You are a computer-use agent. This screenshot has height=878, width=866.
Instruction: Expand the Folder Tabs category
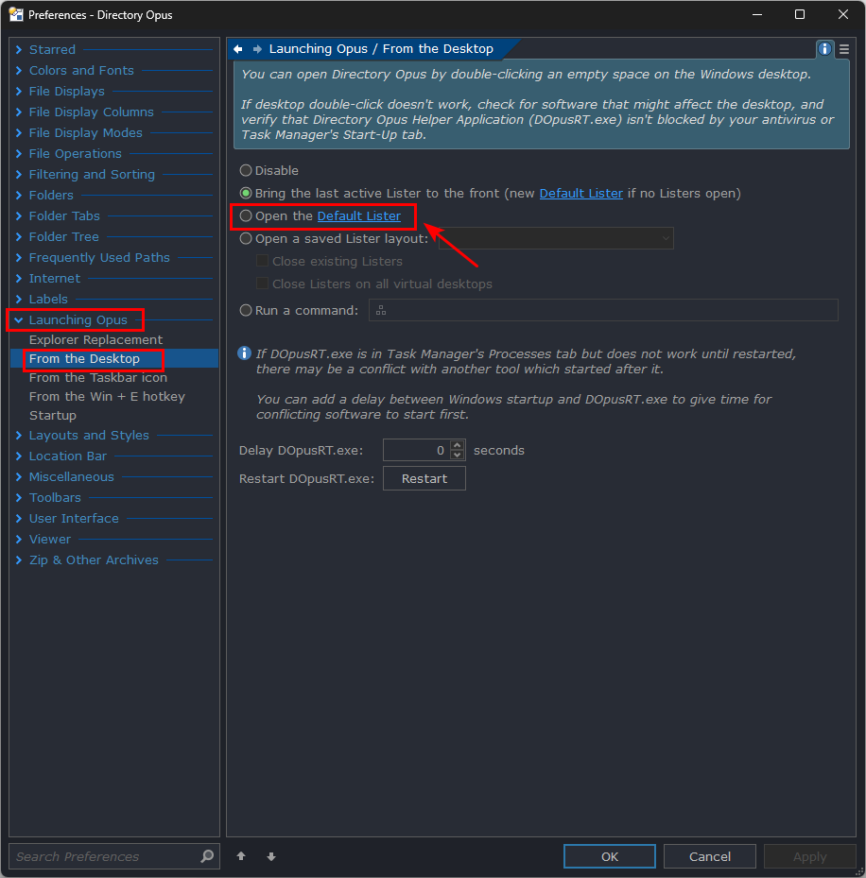coord(19,215)
